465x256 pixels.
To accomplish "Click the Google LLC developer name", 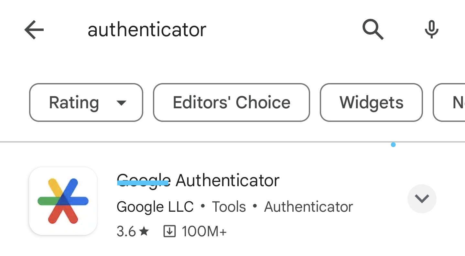I will point(155,207).
